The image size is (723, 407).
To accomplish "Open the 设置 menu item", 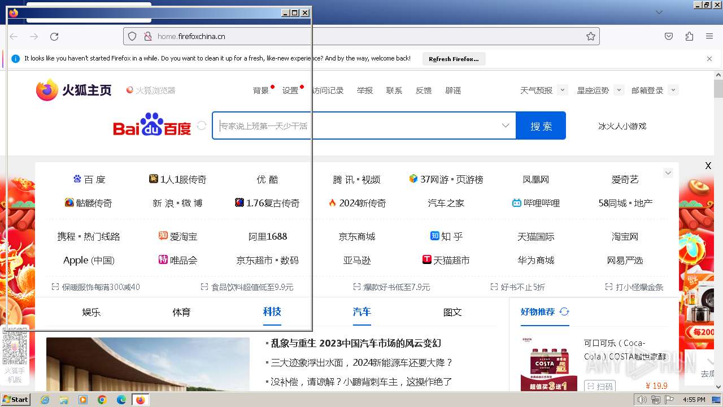I will 290,90.
